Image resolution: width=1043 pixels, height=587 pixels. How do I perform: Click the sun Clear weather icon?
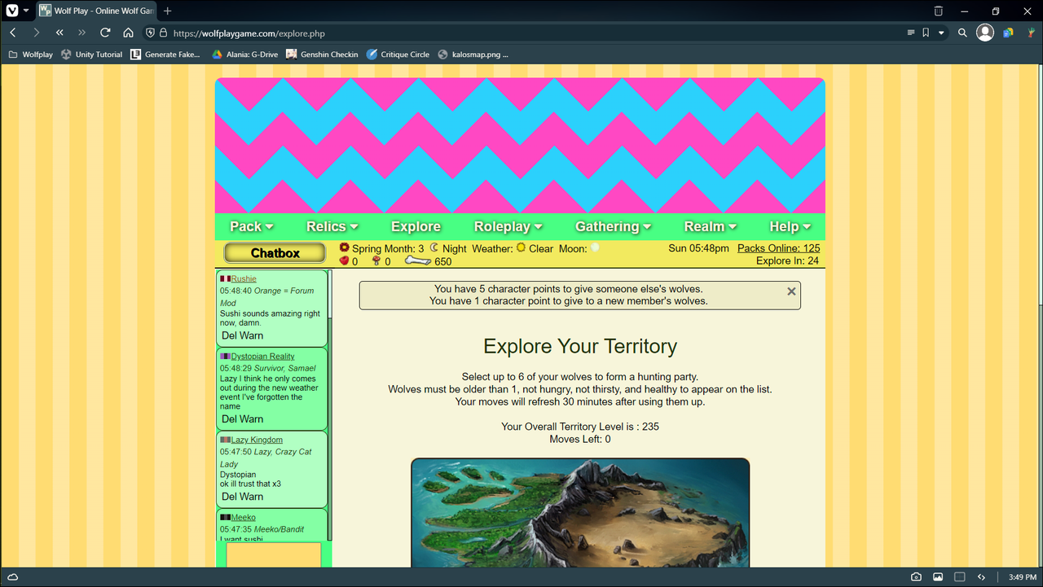520,248
